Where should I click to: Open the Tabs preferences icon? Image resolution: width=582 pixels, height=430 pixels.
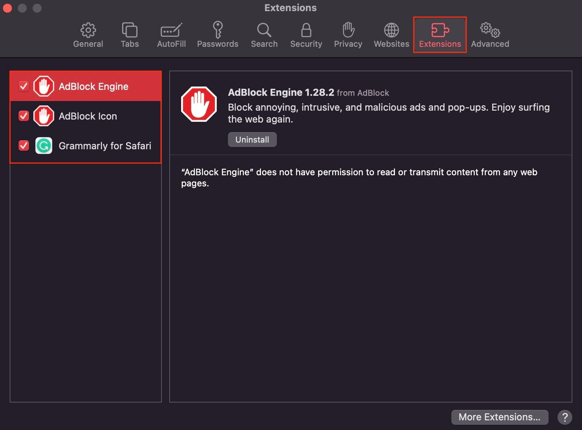tap(130, 30)
